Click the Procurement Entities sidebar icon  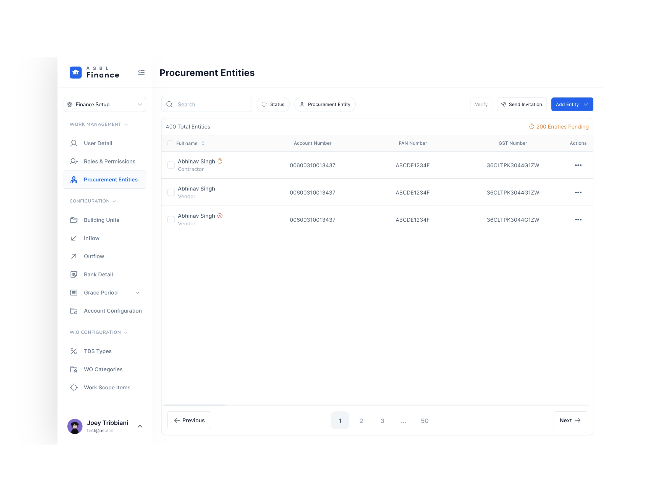74,179
